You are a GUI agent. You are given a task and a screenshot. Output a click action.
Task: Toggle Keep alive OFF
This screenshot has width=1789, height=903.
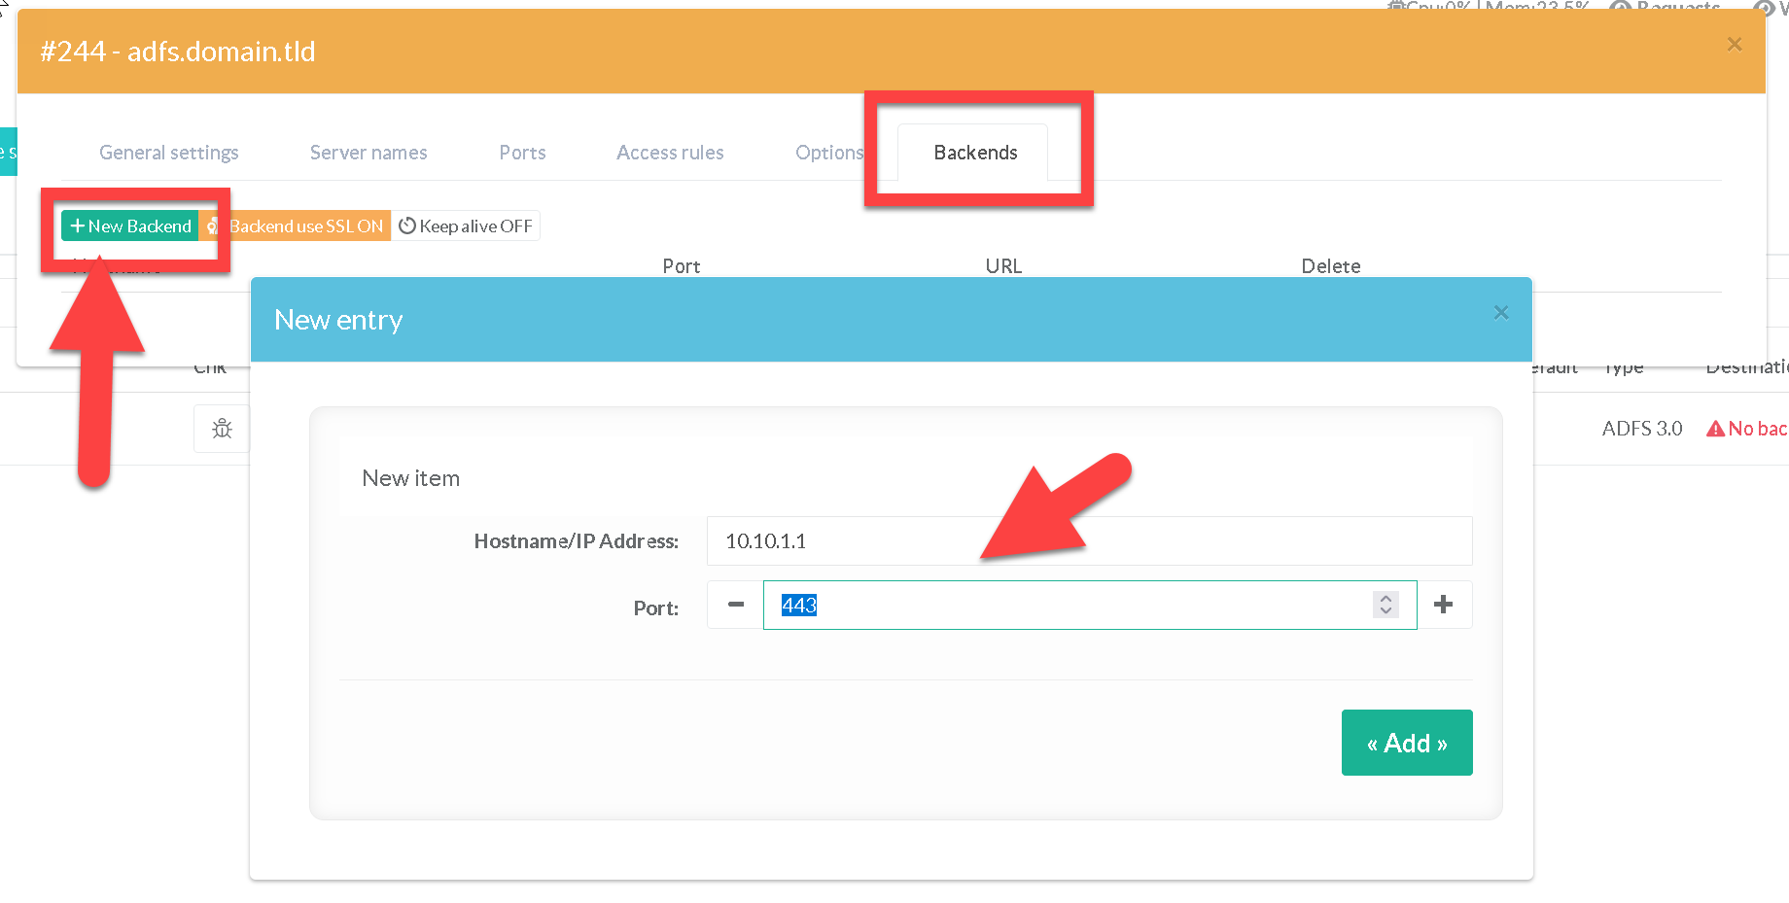point(466,226)
